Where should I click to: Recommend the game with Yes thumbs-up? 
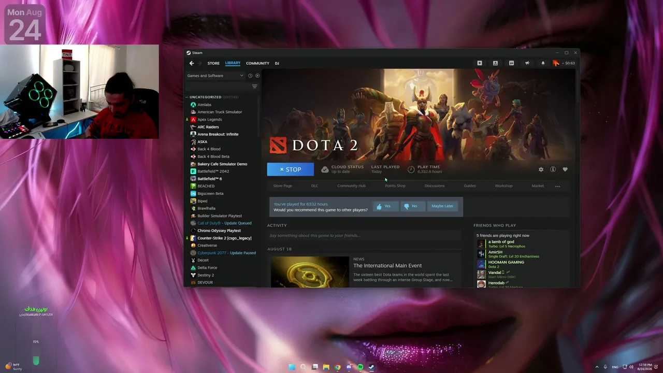pyautogui.click(x=385, y=206)
